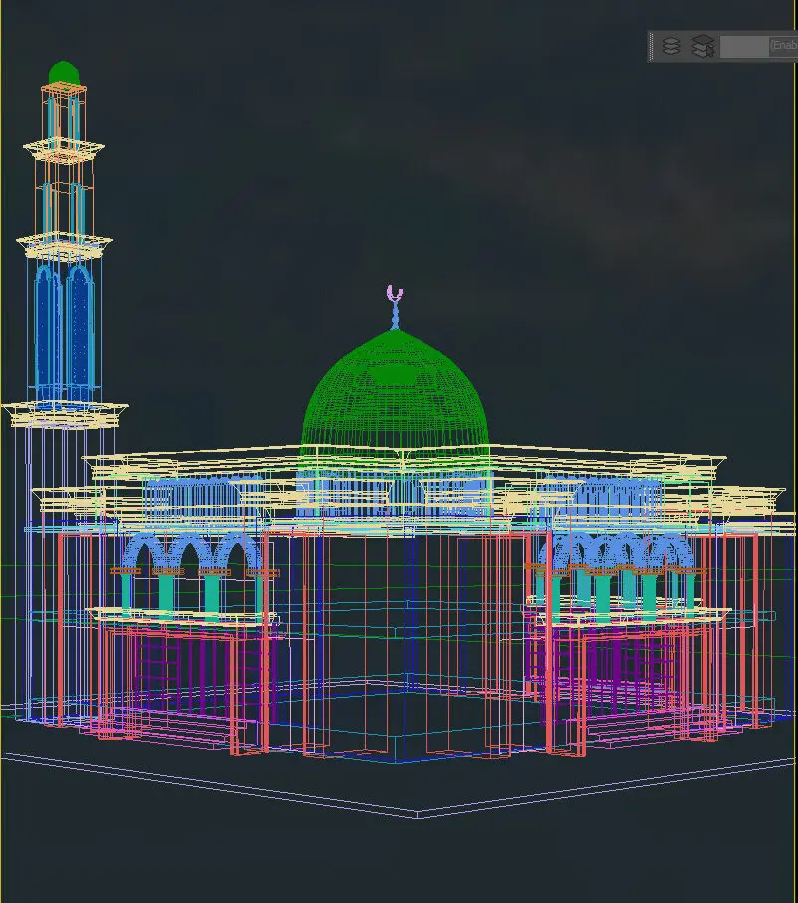Select the green cap on the minaret
798x903 pixels.
[64, 73]
